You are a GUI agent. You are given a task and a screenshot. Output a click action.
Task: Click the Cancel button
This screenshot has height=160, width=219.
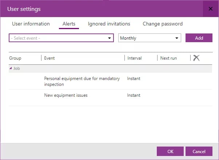[x=199, y=151]
